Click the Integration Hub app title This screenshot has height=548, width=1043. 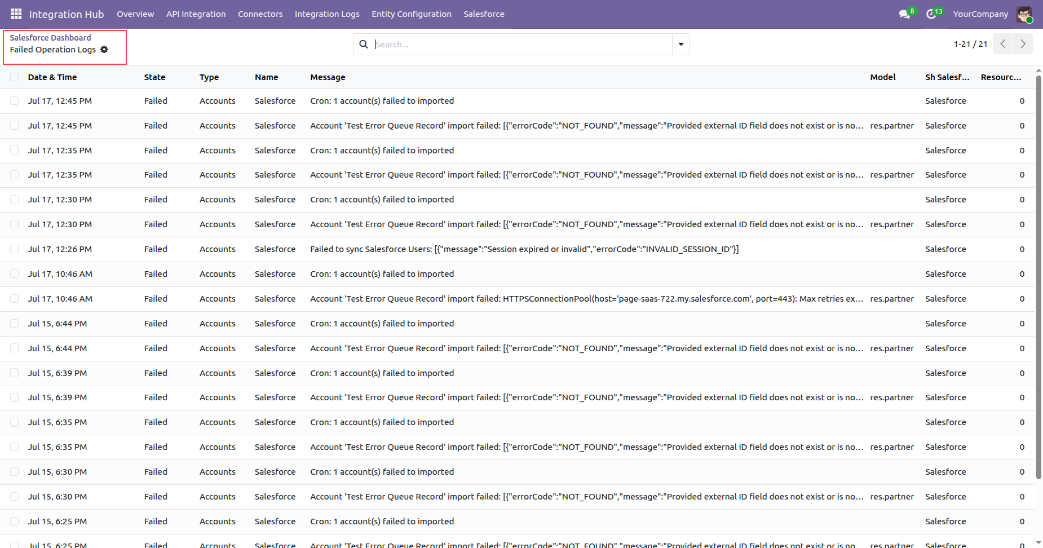pyautogui.click(x=67, y=14)
